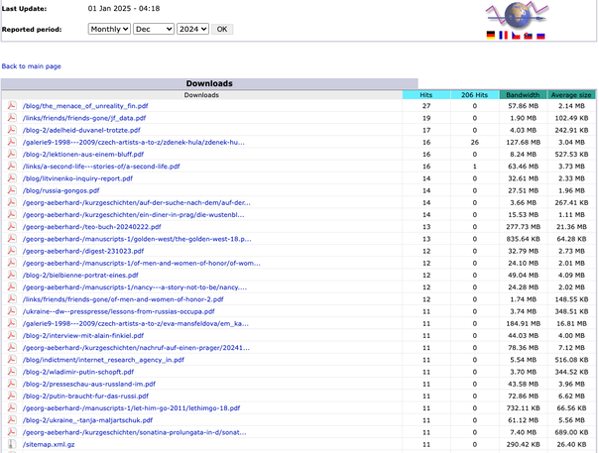Select the 184.91 MB bandwidth value

click(523, 323)
